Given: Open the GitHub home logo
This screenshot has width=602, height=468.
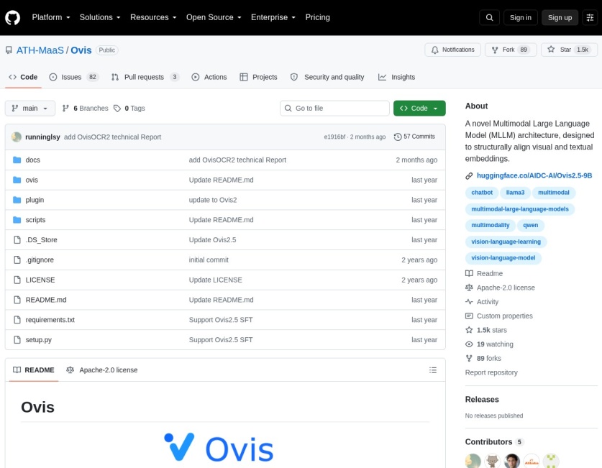Looking at the screenshot, I should 13,18.
